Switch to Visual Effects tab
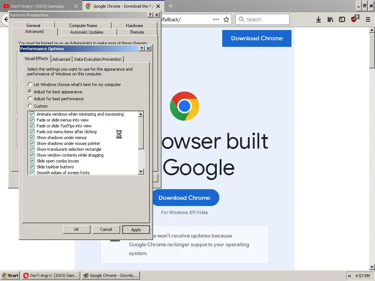The image size is (375, 281). click(x=36, y=59)
